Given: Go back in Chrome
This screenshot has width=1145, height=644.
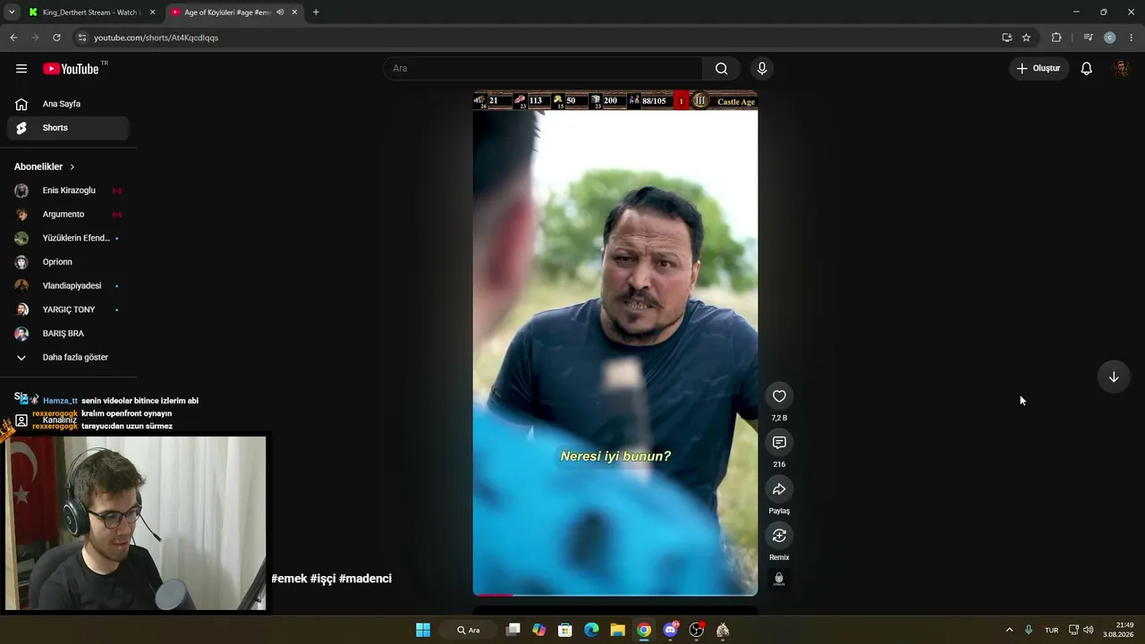Looking at the screenshot, I should coord(13,38).
